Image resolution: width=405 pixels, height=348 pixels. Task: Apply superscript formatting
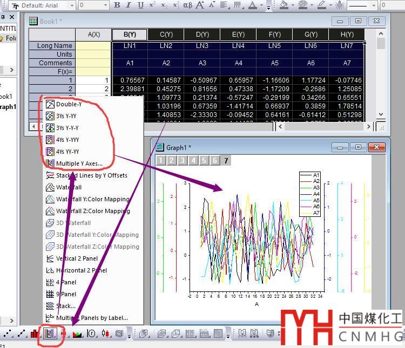click(x=152, y=5)
